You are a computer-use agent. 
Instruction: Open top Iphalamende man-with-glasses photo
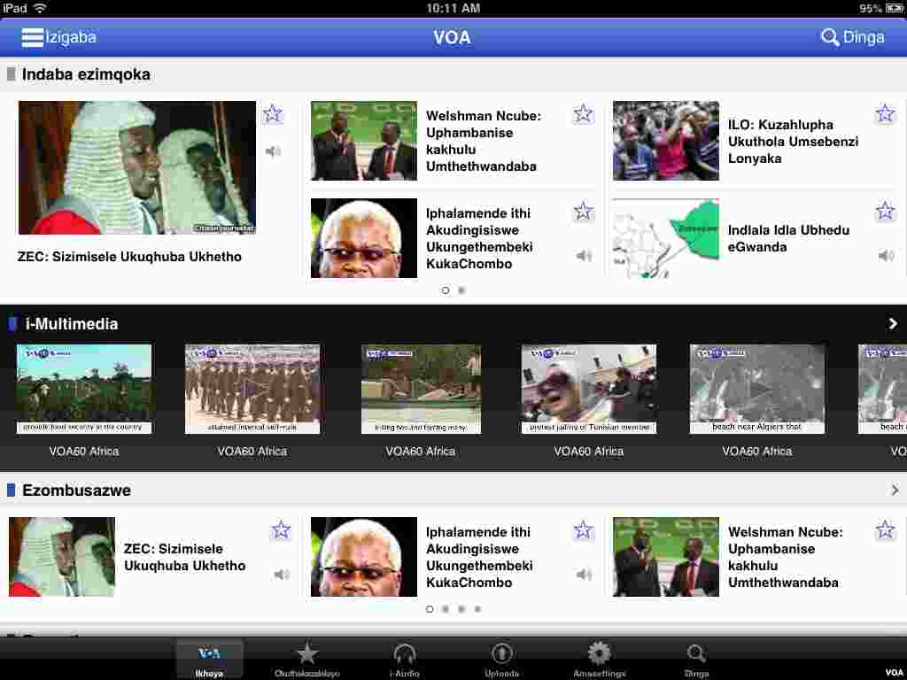point(364,238)
